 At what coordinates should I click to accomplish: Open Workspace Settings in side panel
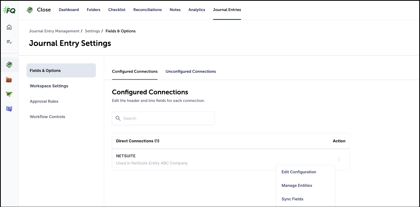tap(49, 86)
